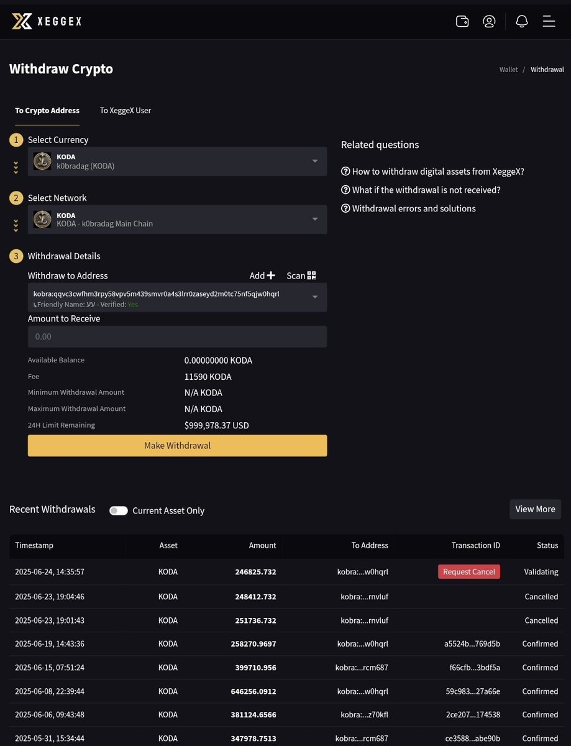Viewport: 571px width, 746px height.
Task: Open the hamburger menu icon
Action: (x=549, y=21)
